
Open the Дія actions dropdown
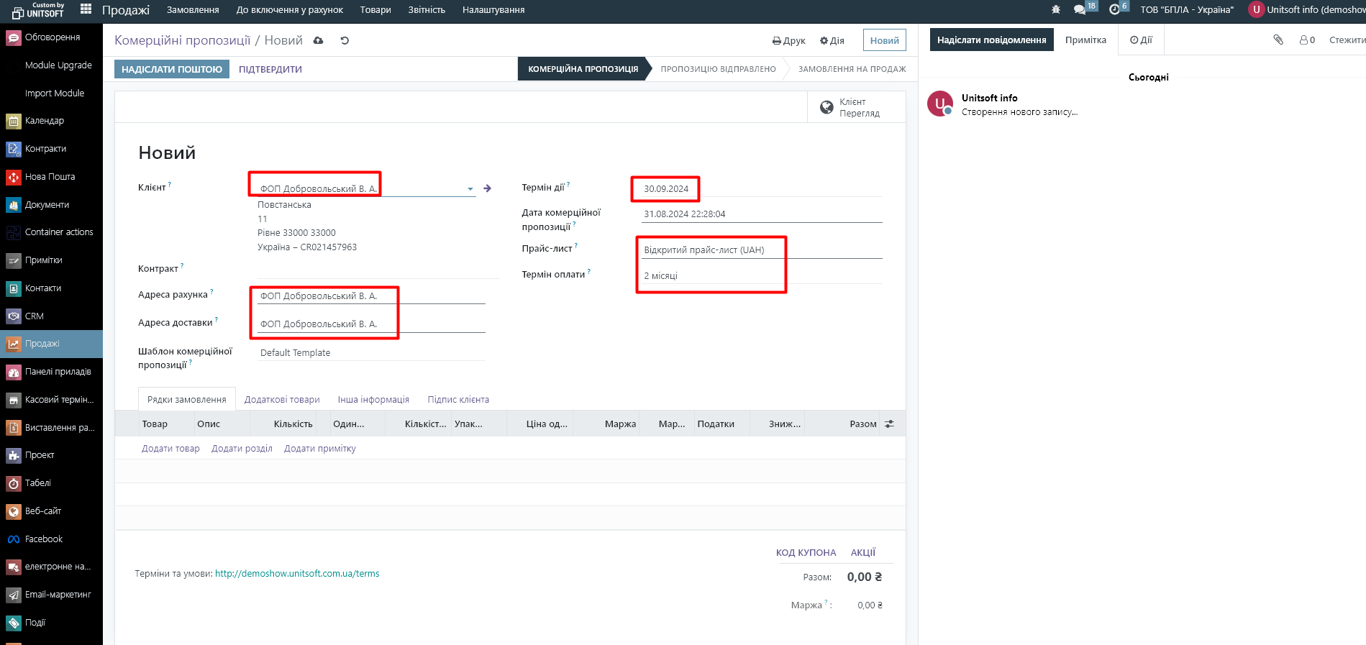[x=832, y=41]
